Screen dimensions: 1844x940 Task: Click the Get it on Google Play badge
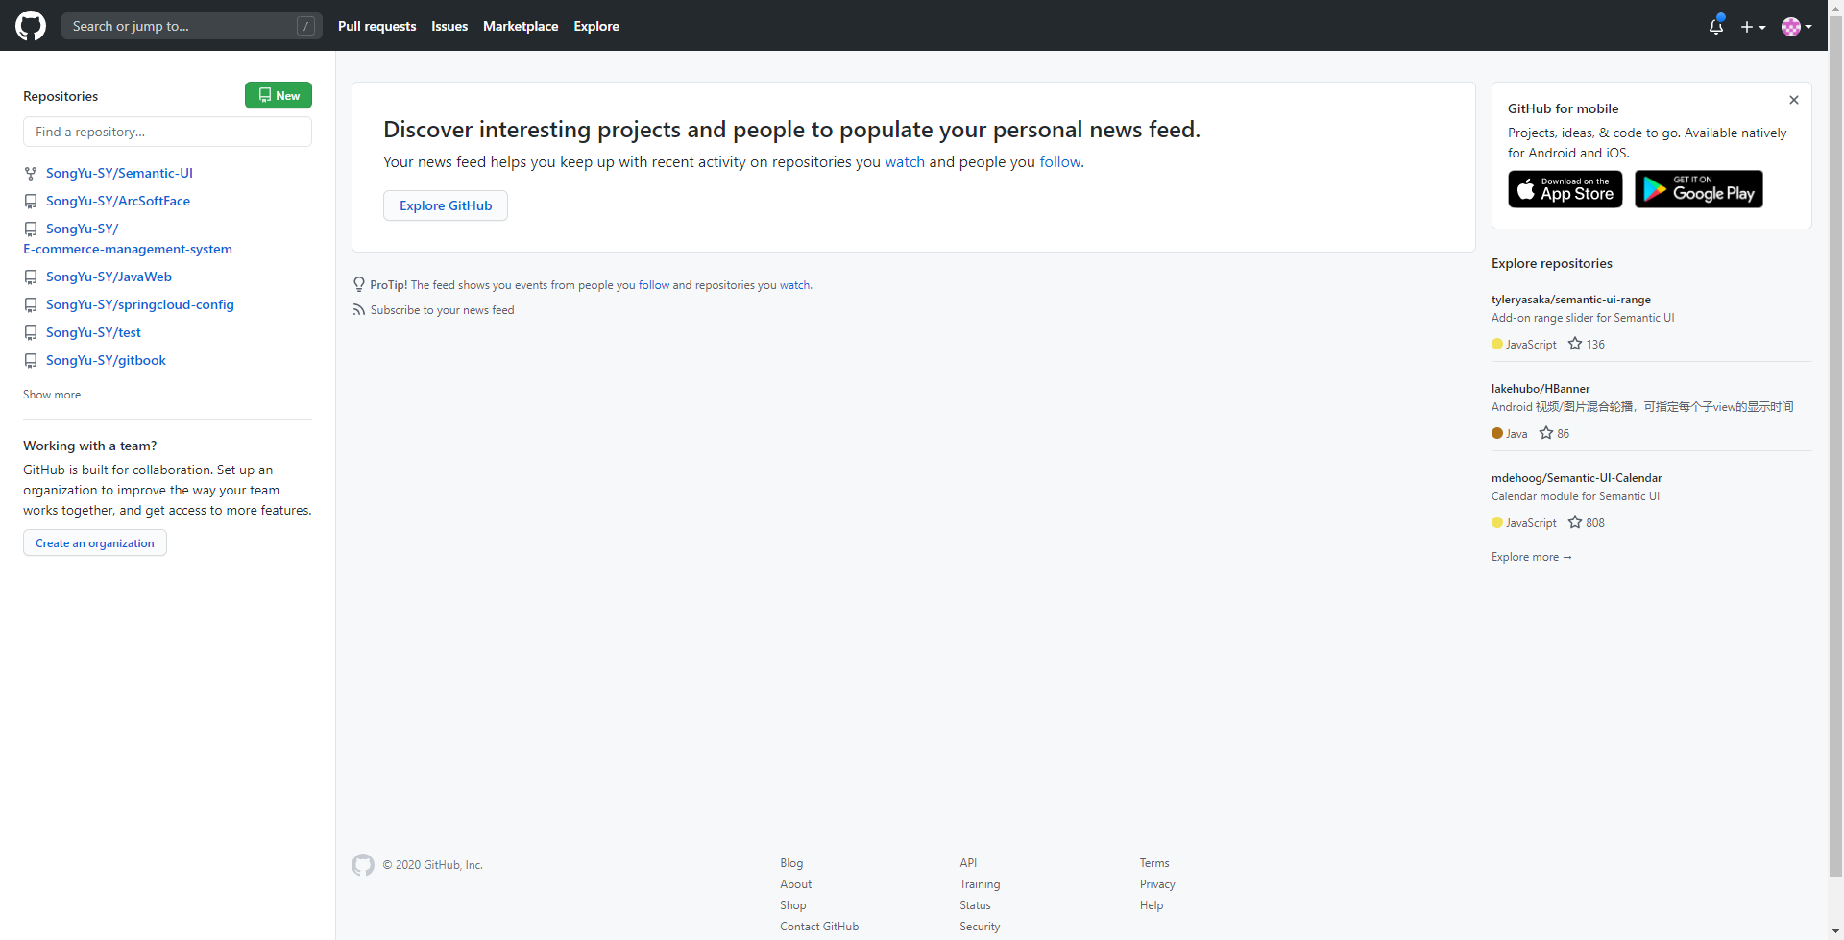1699,189
